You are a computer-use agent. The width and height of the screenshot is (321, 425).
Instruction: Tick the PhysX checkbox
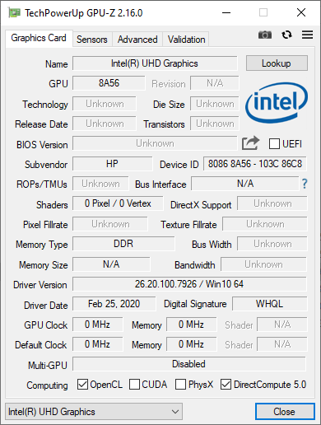point(180,385)
